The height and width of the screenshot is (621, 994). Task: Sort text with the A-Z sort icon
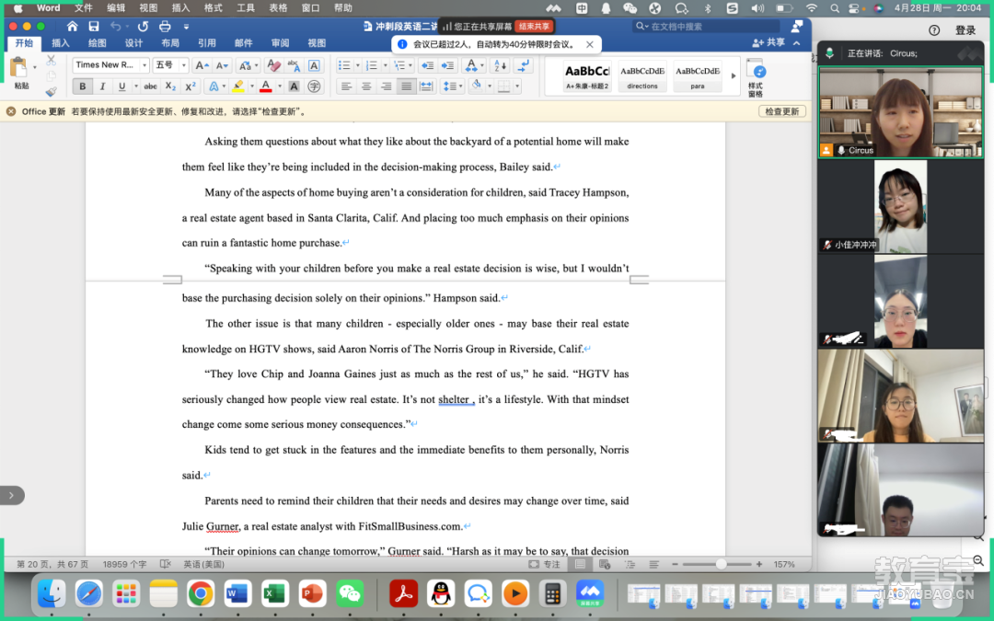pyautogui.click(x=500, y=65)
